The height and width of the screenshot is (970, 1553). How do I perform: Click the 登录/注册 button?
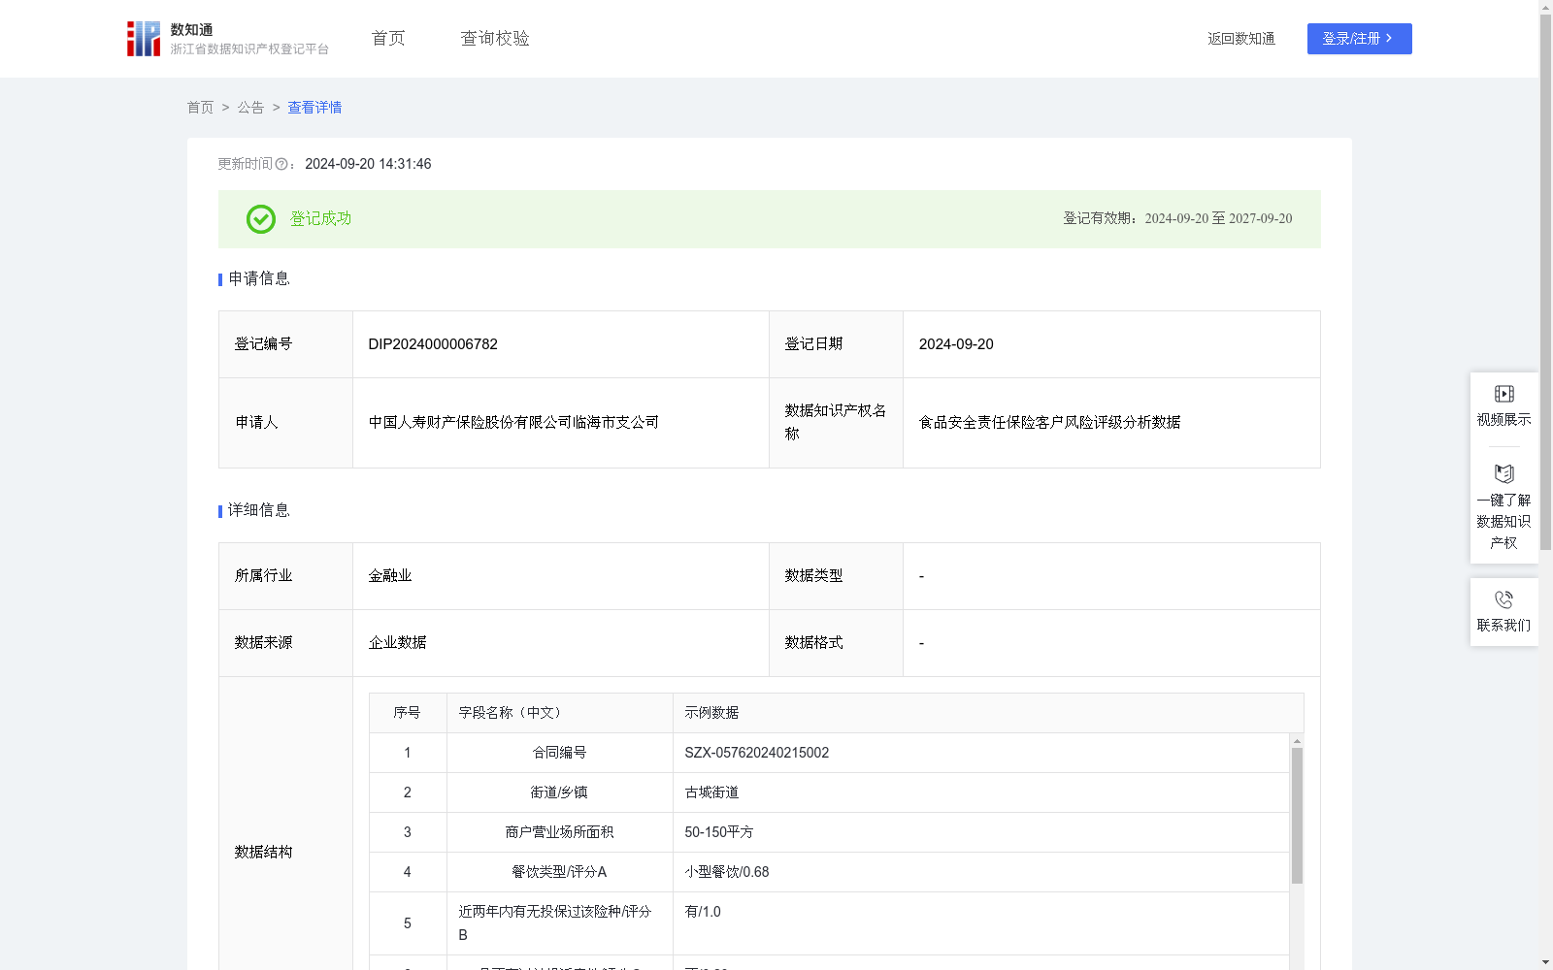(1360, 39)
